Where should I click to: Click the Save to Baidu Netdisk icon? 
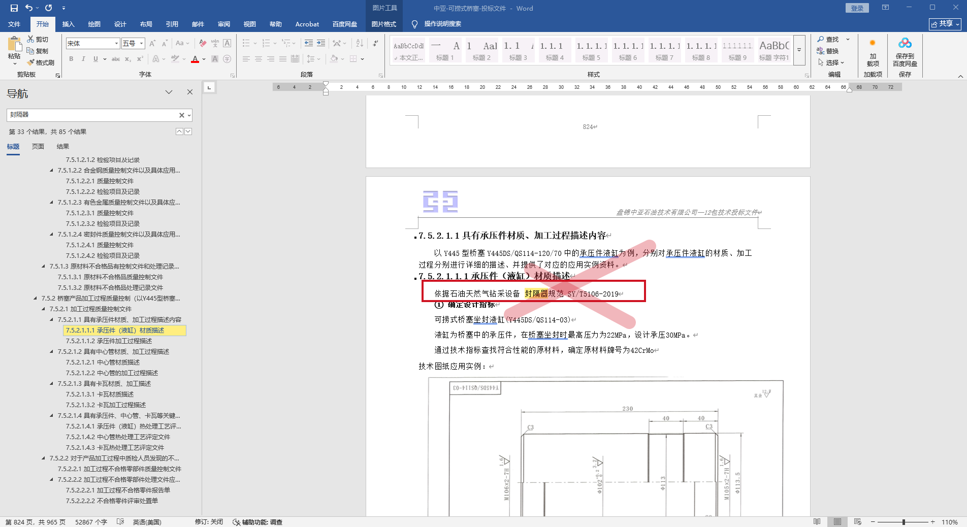pyautogui.click(x=905, y=44)
